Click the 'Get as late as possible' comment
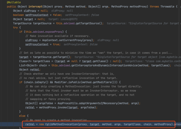181x129 pixels. pos(96,53)
